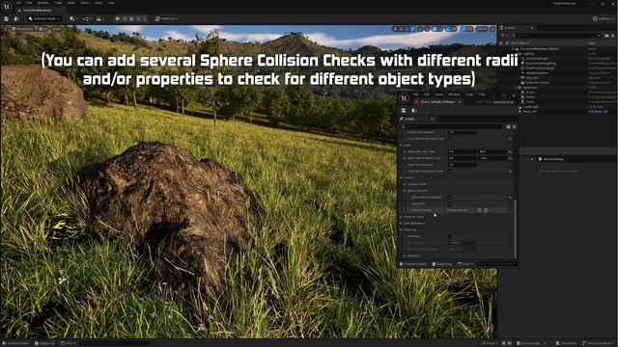Open Tools menu in main editor
Viewport: 618px width, 347px height.
58,3
